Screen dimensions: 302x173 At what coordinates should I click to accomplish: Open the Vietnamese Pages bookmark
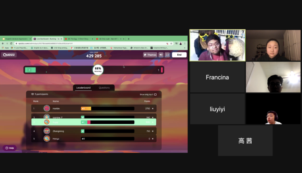(x=119, y=48)
